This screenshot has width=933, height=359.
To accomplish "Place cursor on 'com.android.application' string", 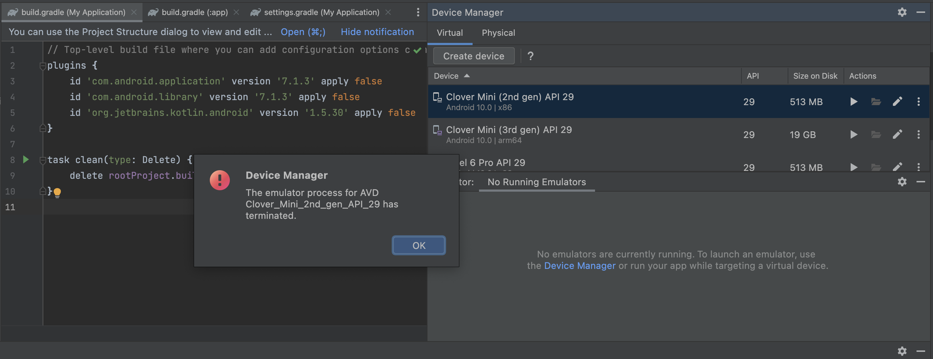I will [x=156, y=82].
